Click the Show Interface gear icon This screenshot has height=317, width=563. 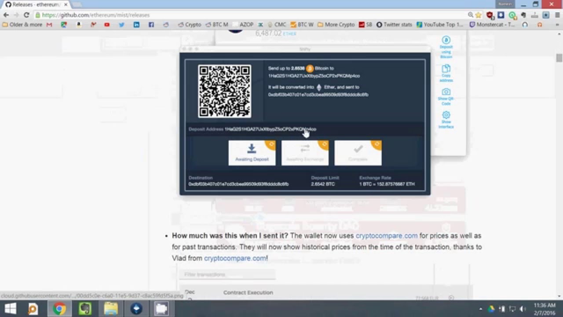[x=446, y=115]
